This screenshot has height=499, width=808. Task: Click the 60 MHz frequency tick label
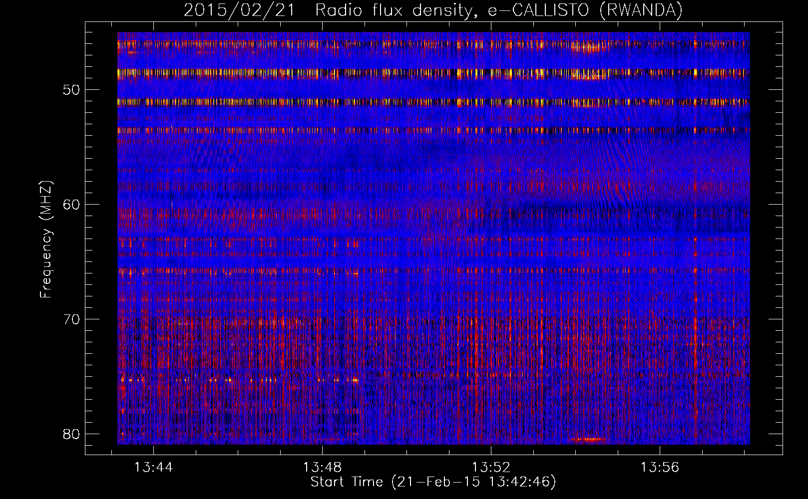72,205
